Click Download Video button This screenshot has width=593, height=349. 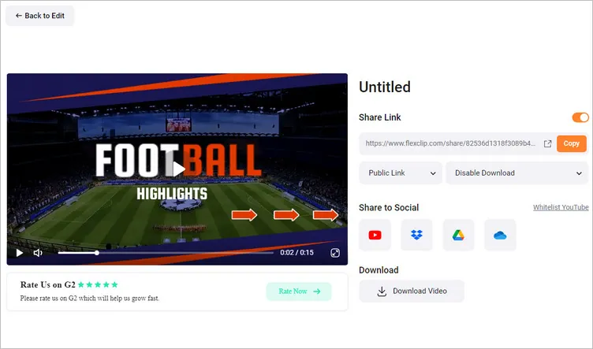pyautogui.click(x=412, y=291)
